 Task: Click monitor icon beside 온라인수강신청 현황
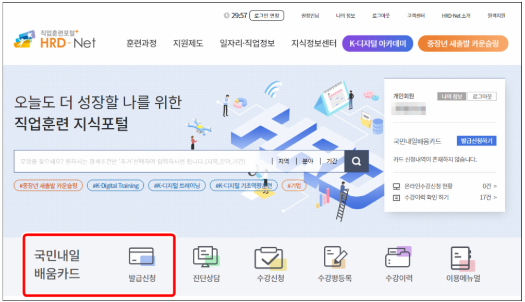(x=396, y=186)
